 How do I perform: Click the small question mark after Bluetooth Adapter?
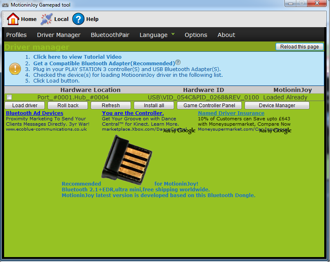178,62
